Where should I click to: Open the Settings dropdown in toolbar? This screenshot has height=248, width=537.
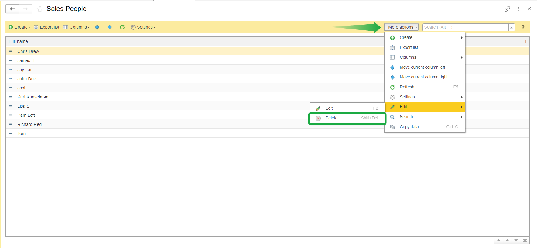pos(143,27)
